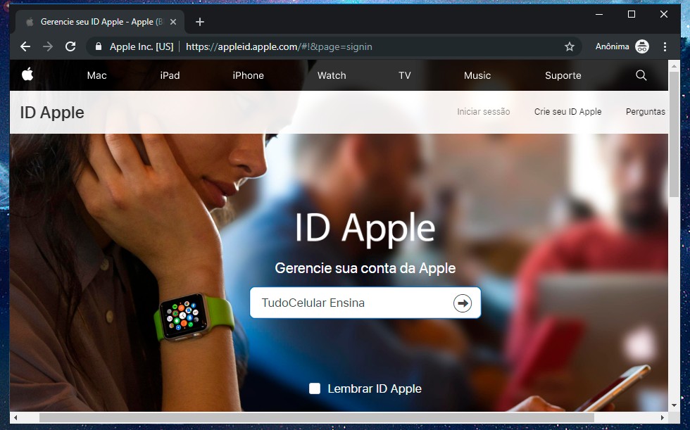Open the TV menu item

(405, 75)
